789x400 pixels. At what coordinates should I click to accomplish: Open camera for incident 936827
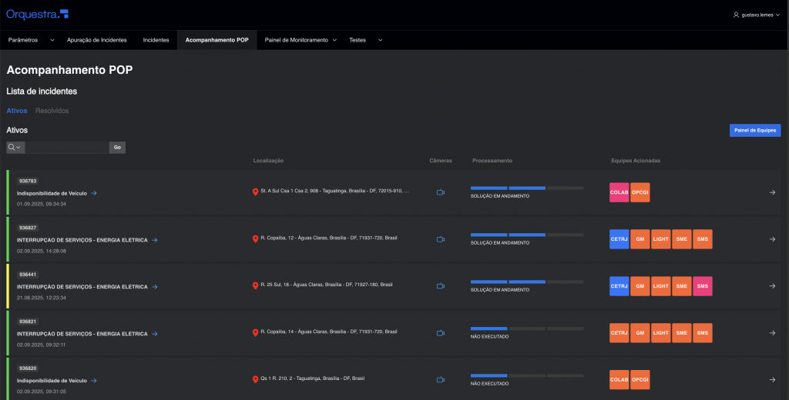point(441,239)
